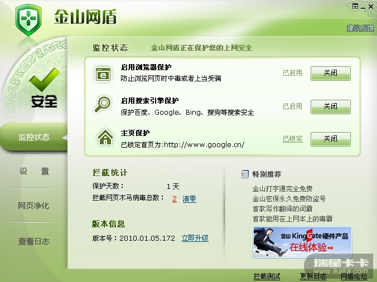Click the 拦截统计 section heading

click(110, 172)
